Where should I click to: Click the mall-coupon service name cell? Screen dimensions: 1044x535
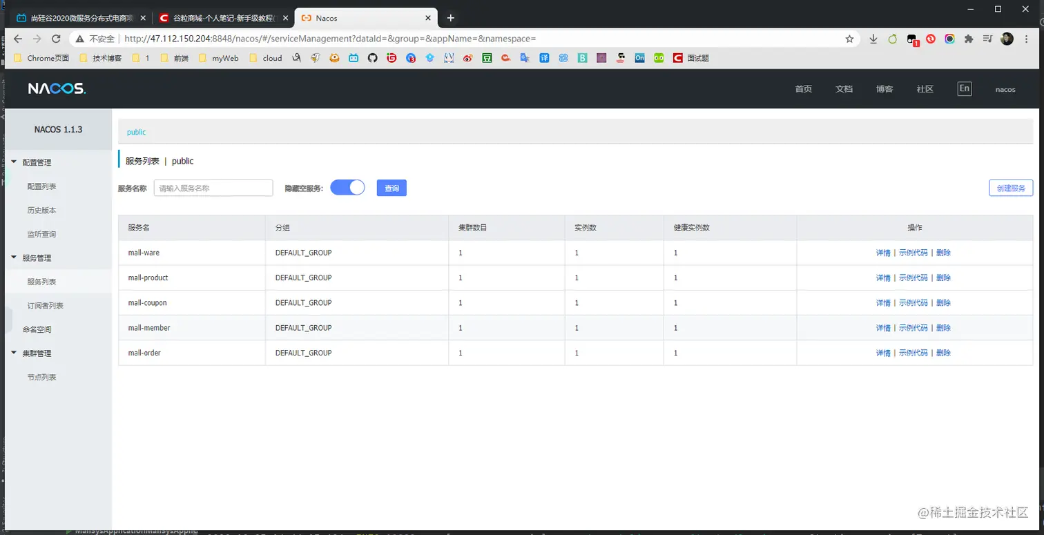192,303
